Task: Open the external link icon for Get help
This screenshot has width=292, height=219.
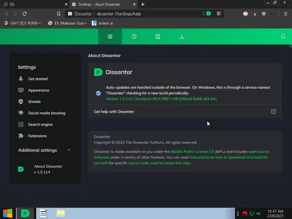Action: click(273, 111)
